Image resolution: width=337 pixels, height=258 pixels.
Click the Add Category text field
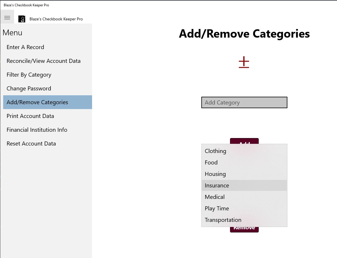point(244,102)
